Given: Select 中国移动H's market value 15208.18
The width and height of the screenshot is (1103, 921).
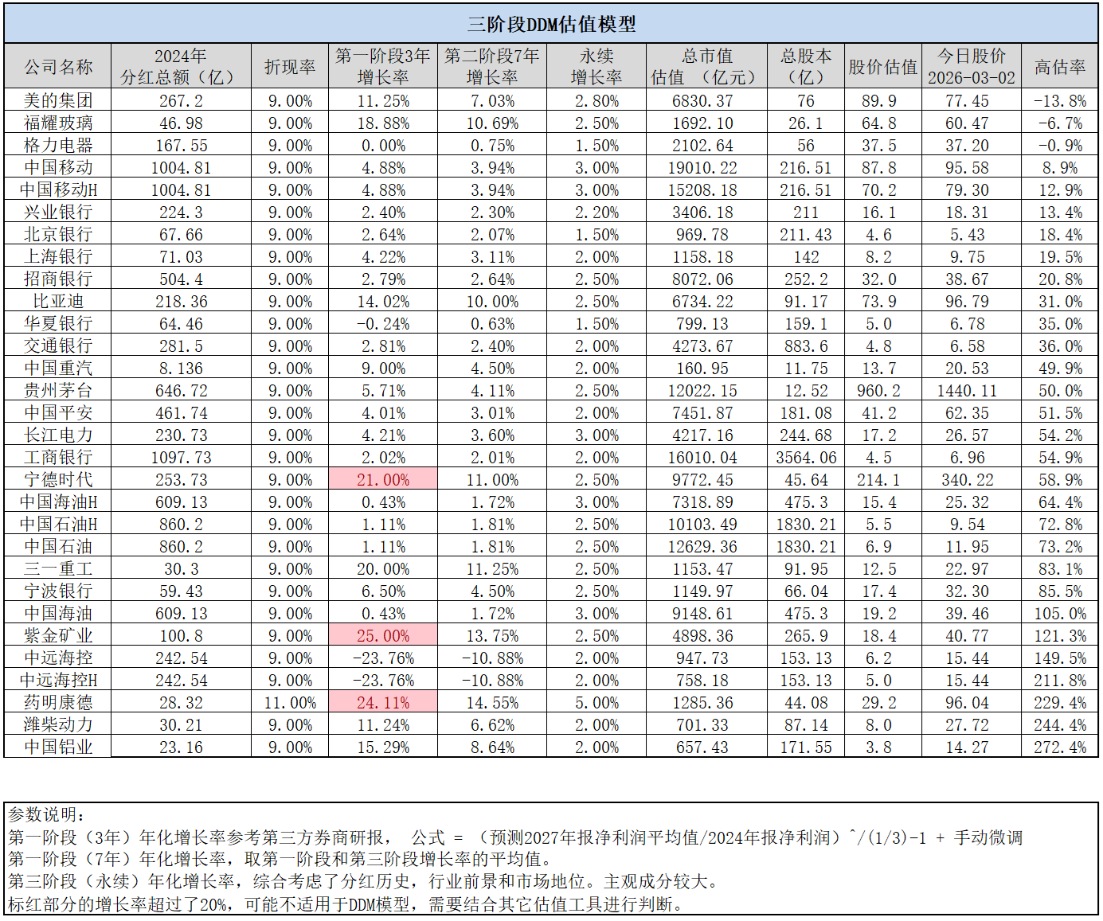Looking at the screenshot, I should tap(706, 189).
